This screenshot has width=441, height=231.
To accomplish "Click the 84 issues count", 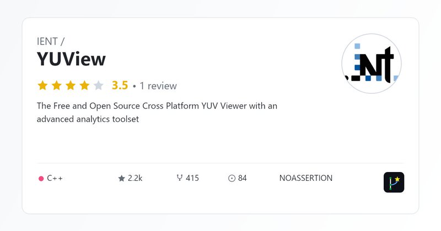I will pos(243,178).
